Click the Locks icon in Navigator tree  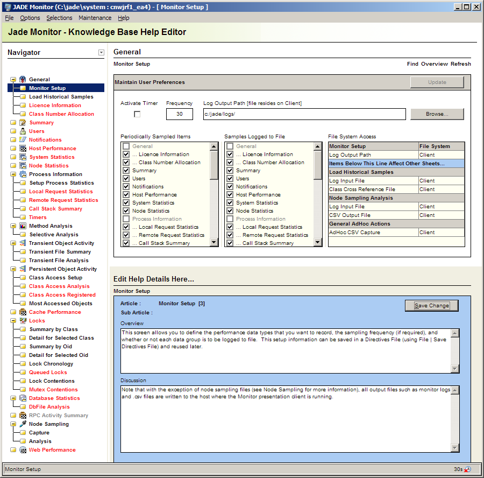pyautogui.click(x=23, y=321)
